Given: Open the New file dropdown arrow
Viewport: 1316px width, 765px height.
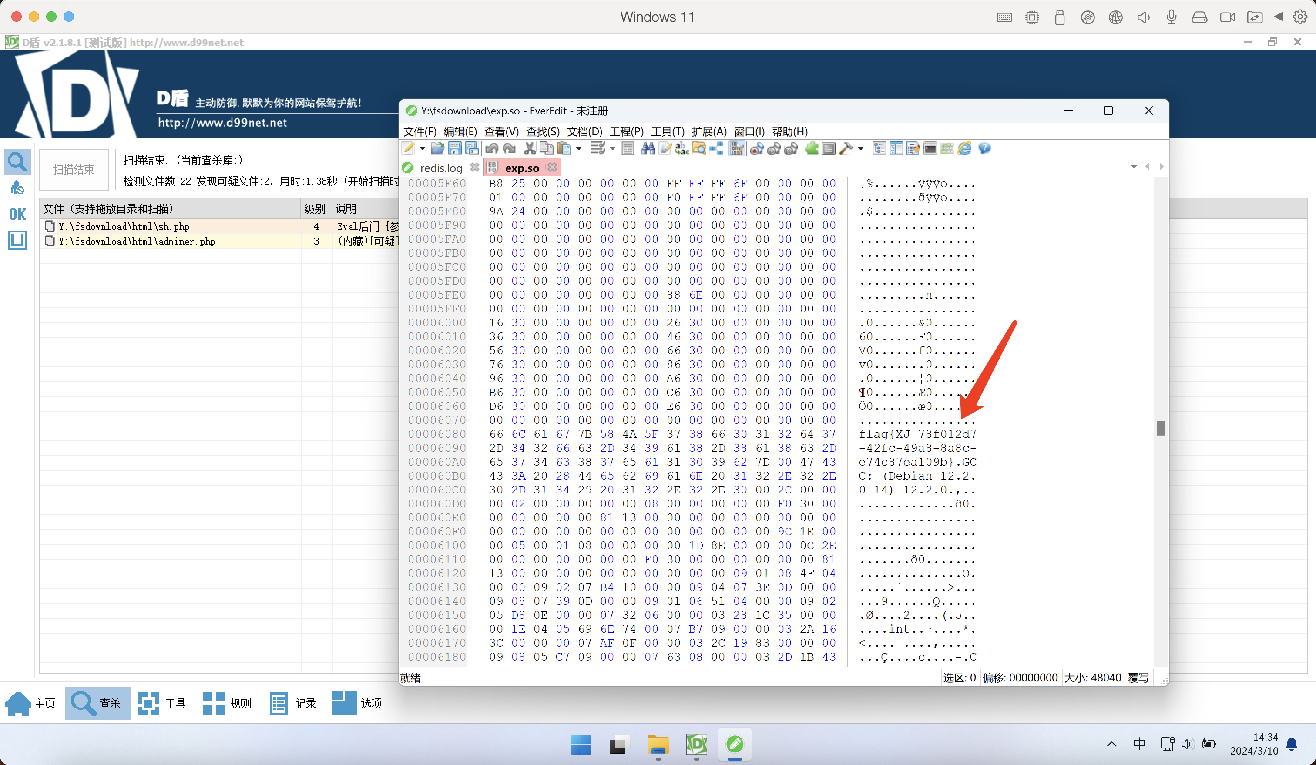Looking at the screenshot, I should point(422,149).
